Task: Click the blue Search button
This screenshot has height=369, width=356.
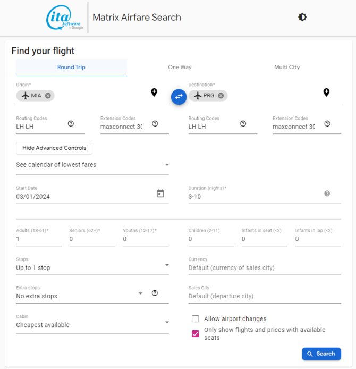Action: click(321, 354)
